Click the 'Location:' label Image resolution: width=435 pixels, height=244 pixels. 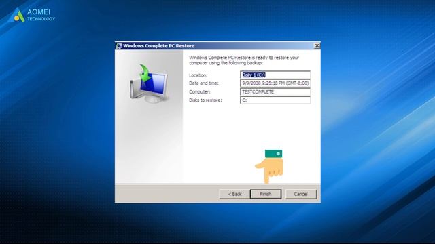(x=198, y=75)
